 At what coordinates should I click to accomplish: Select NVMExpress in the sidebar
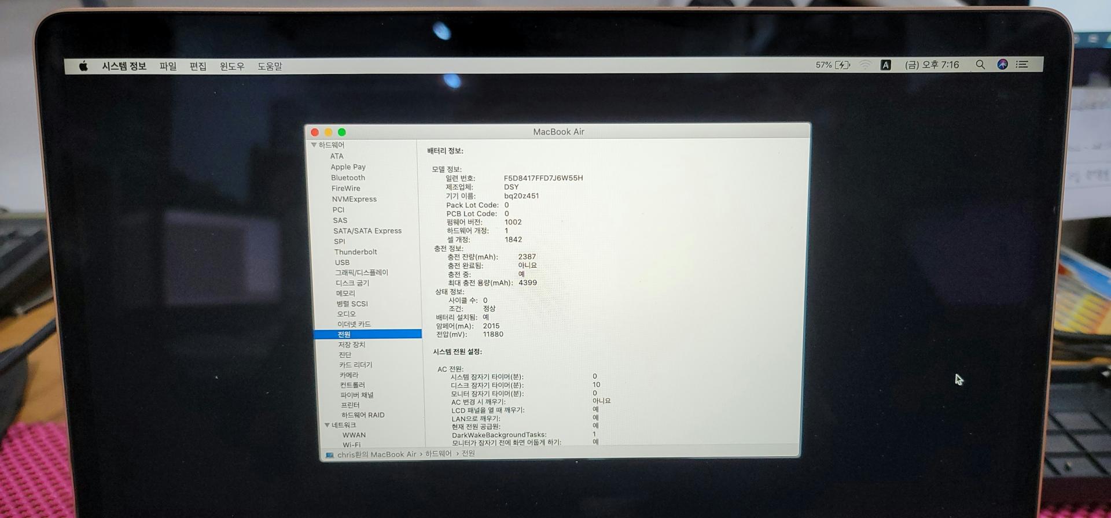tap(354, 199)
